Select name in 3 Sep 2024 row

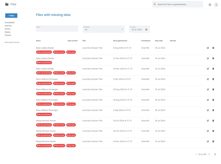(x=47, y=110)
